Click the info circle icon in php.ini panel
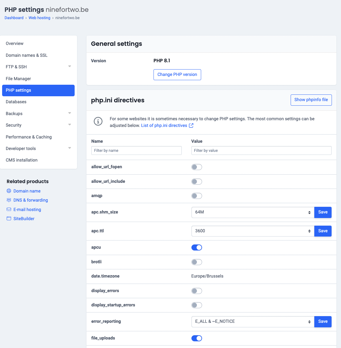 click(x=98, y=121)
